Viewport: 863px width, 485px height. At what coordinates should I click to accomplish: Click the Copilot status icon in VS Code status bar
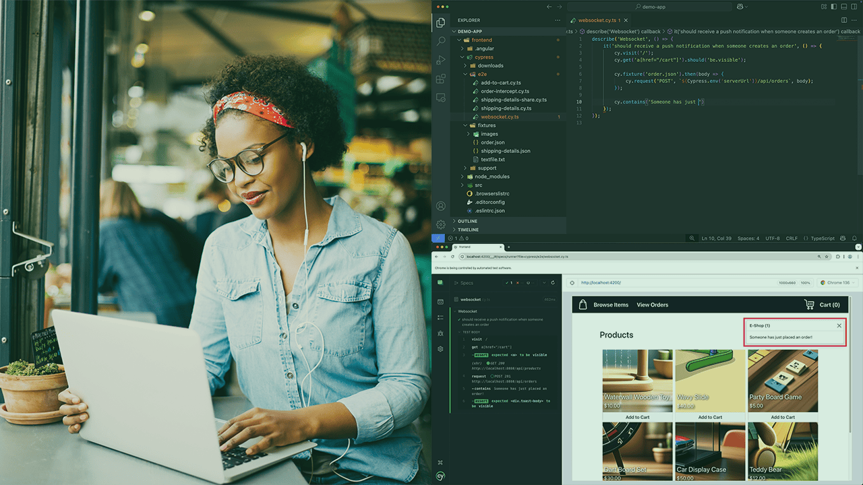[843, 238]
